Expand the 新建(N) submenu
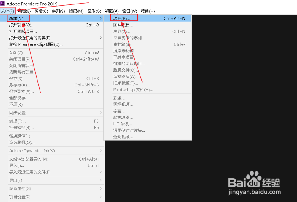Viewport: 297px width, 202px height. (x=52, y=18)
